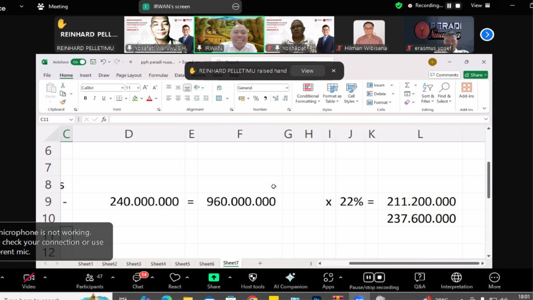
Task: Switch to the Formulas ribbon tab
Action: (x=158, y=75)
